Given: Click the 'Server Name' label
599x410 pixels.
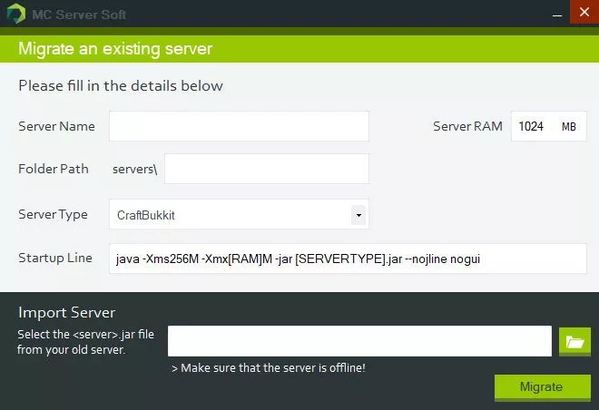Looking at the screenshot, I should coord(56,126).
